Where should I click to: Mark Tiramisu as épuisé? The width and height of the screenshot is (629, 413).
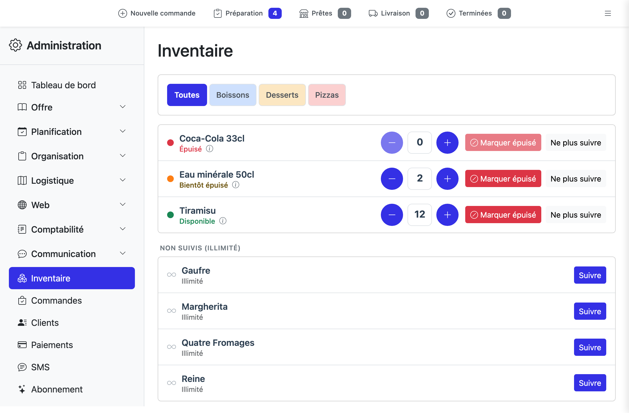click(x=503, y=215)
